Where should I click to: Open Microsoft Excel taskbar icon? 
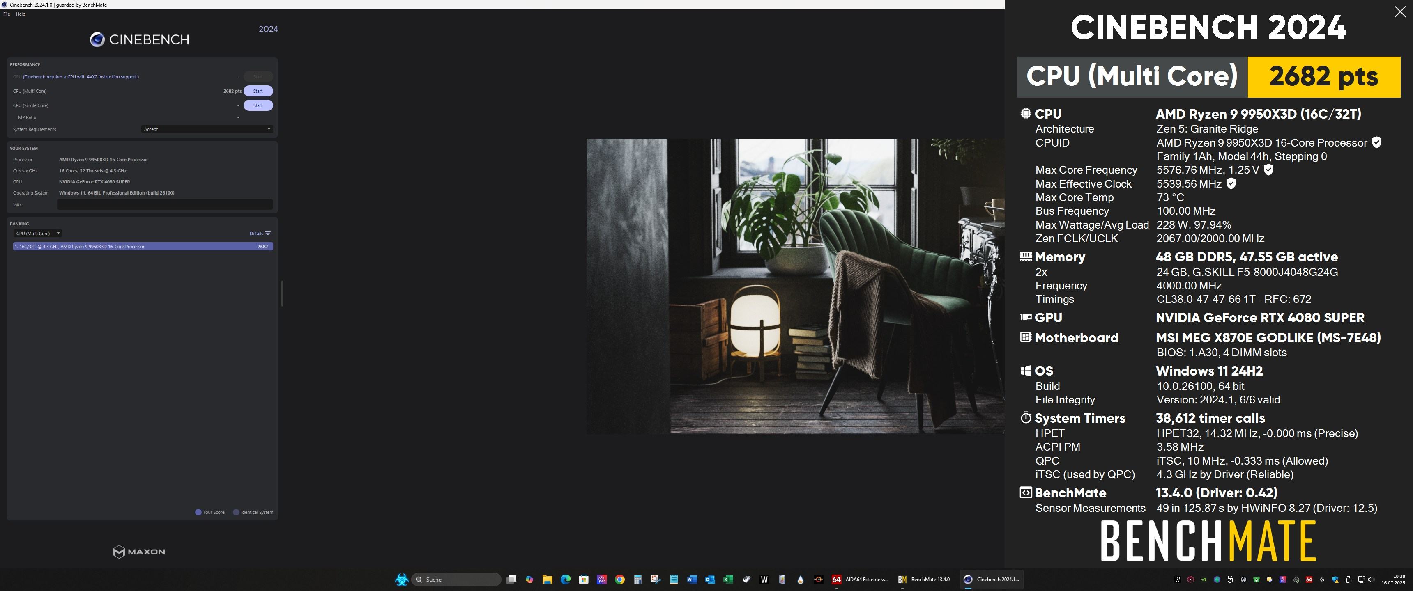[728, 580]
